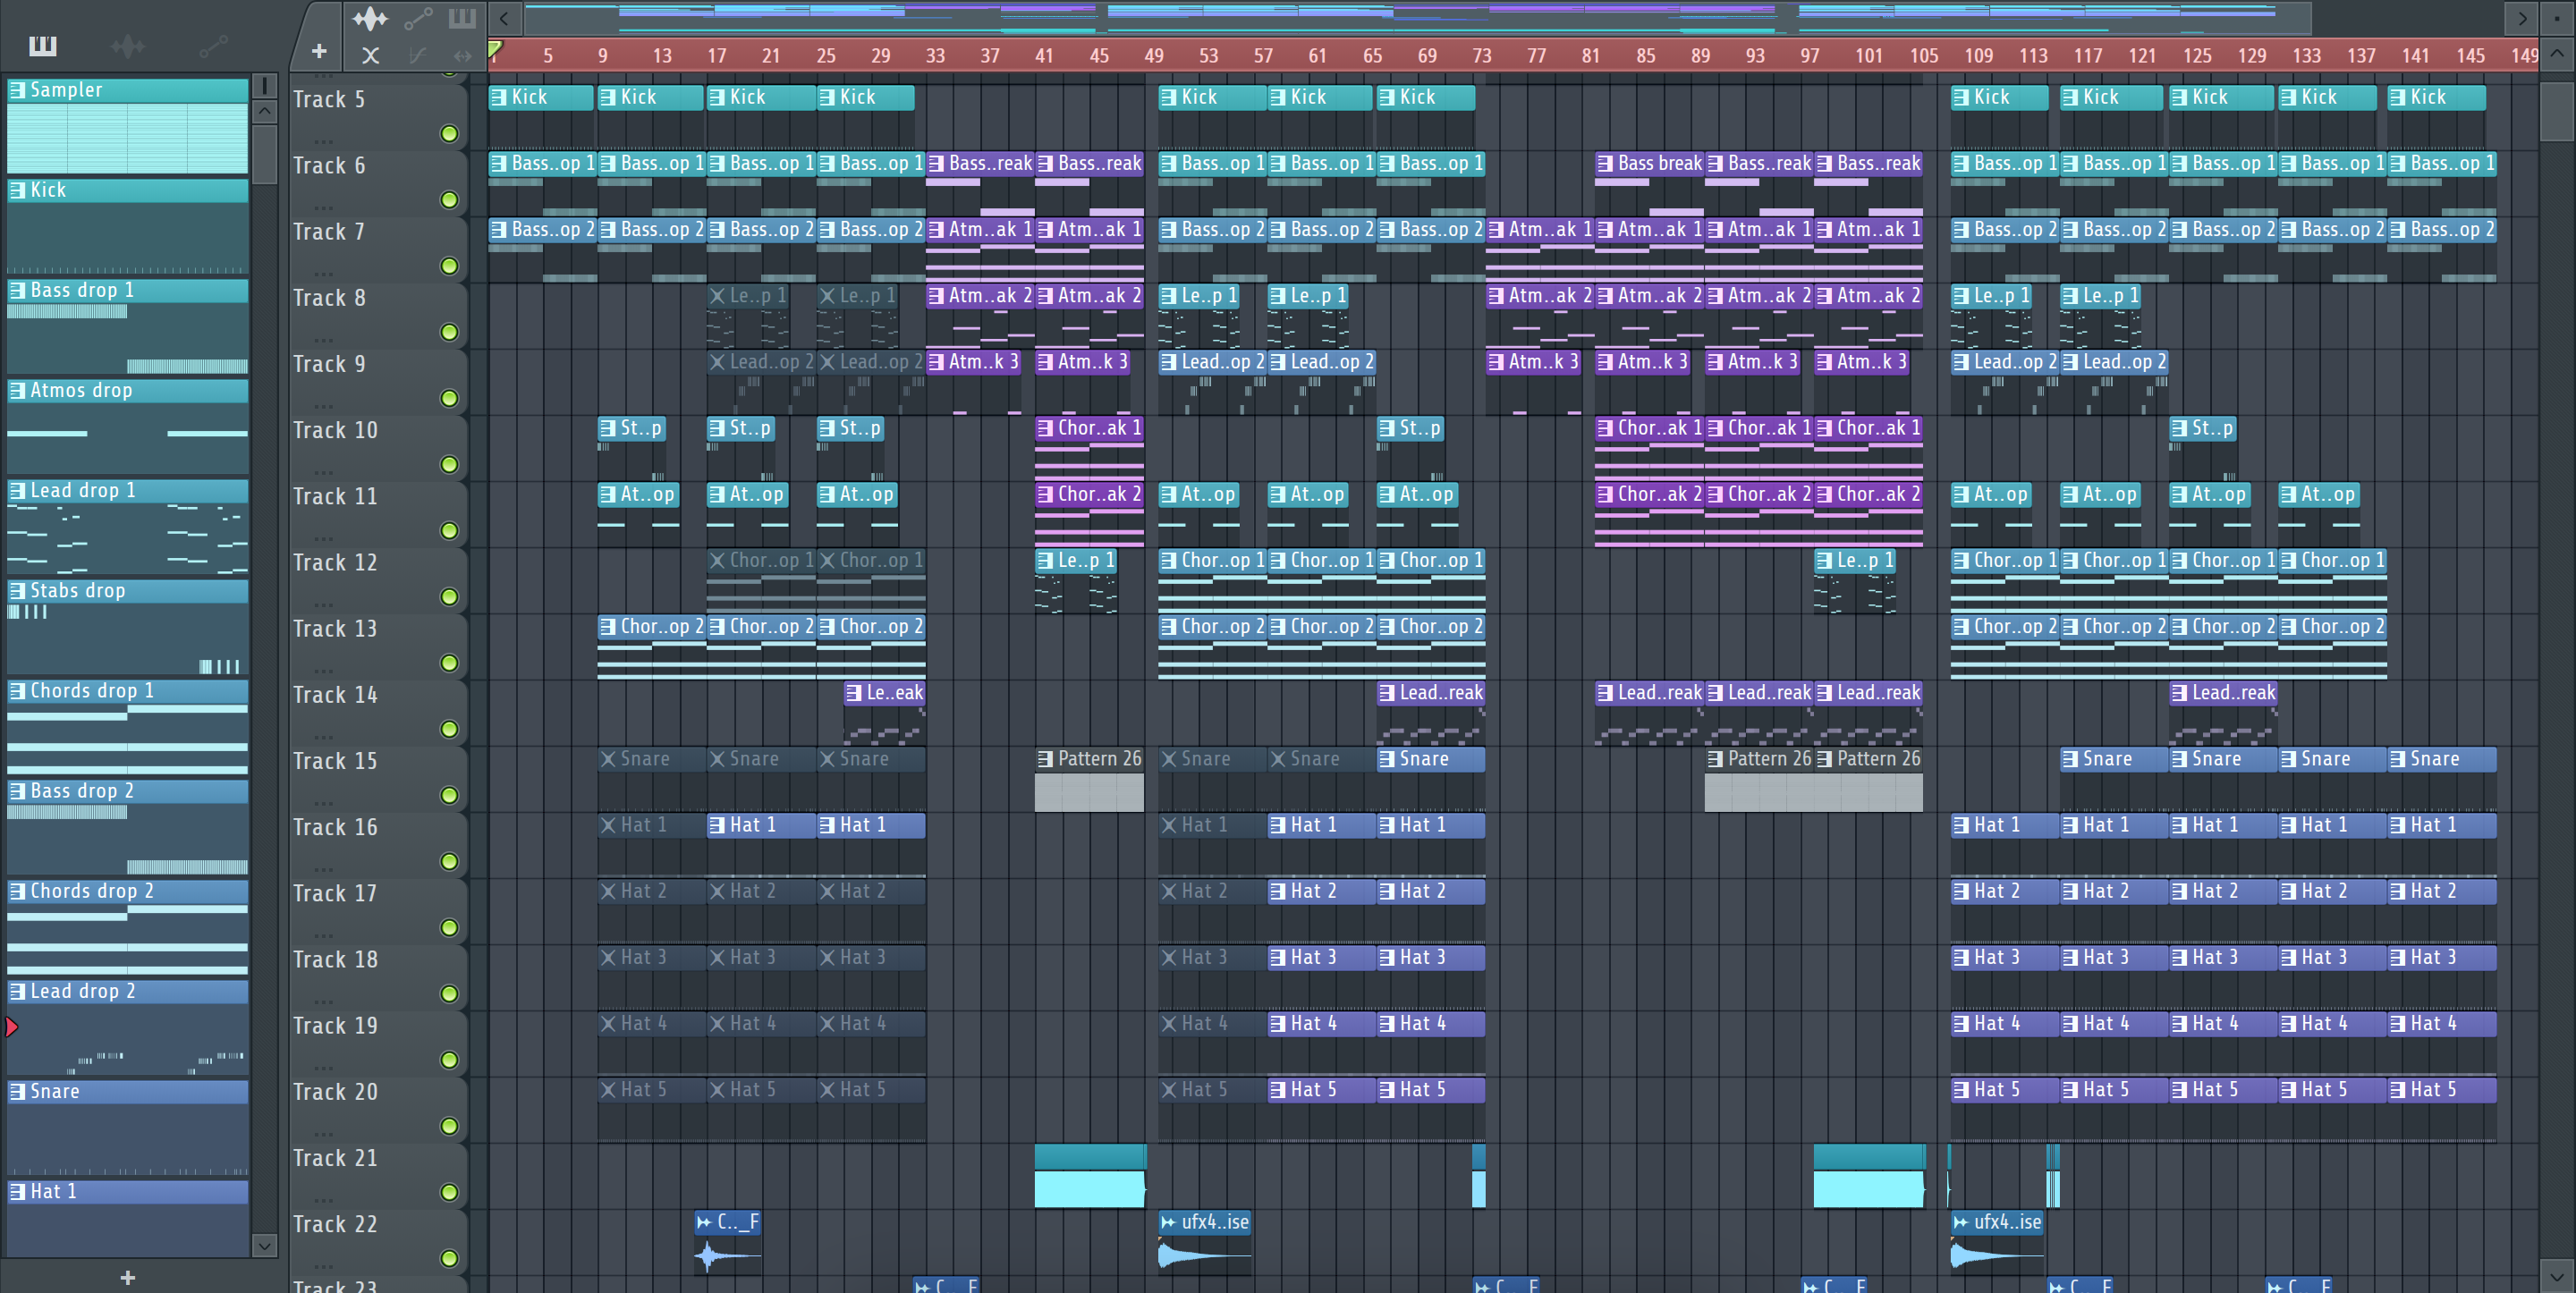
Task: Select the first cyan audio clip on Track 21
Action: click(1090, 1176)
